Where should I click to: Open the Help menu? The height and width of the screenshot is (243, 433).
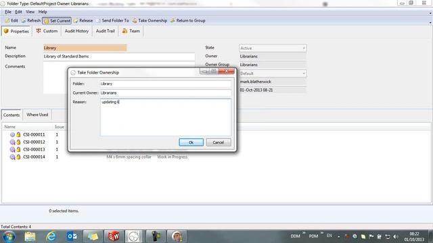click(x=43, y=12)
